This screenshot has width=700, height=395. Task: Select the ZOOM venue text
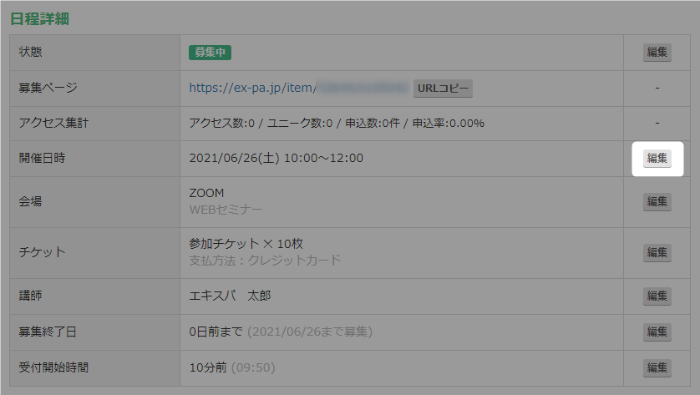(206, 193)
